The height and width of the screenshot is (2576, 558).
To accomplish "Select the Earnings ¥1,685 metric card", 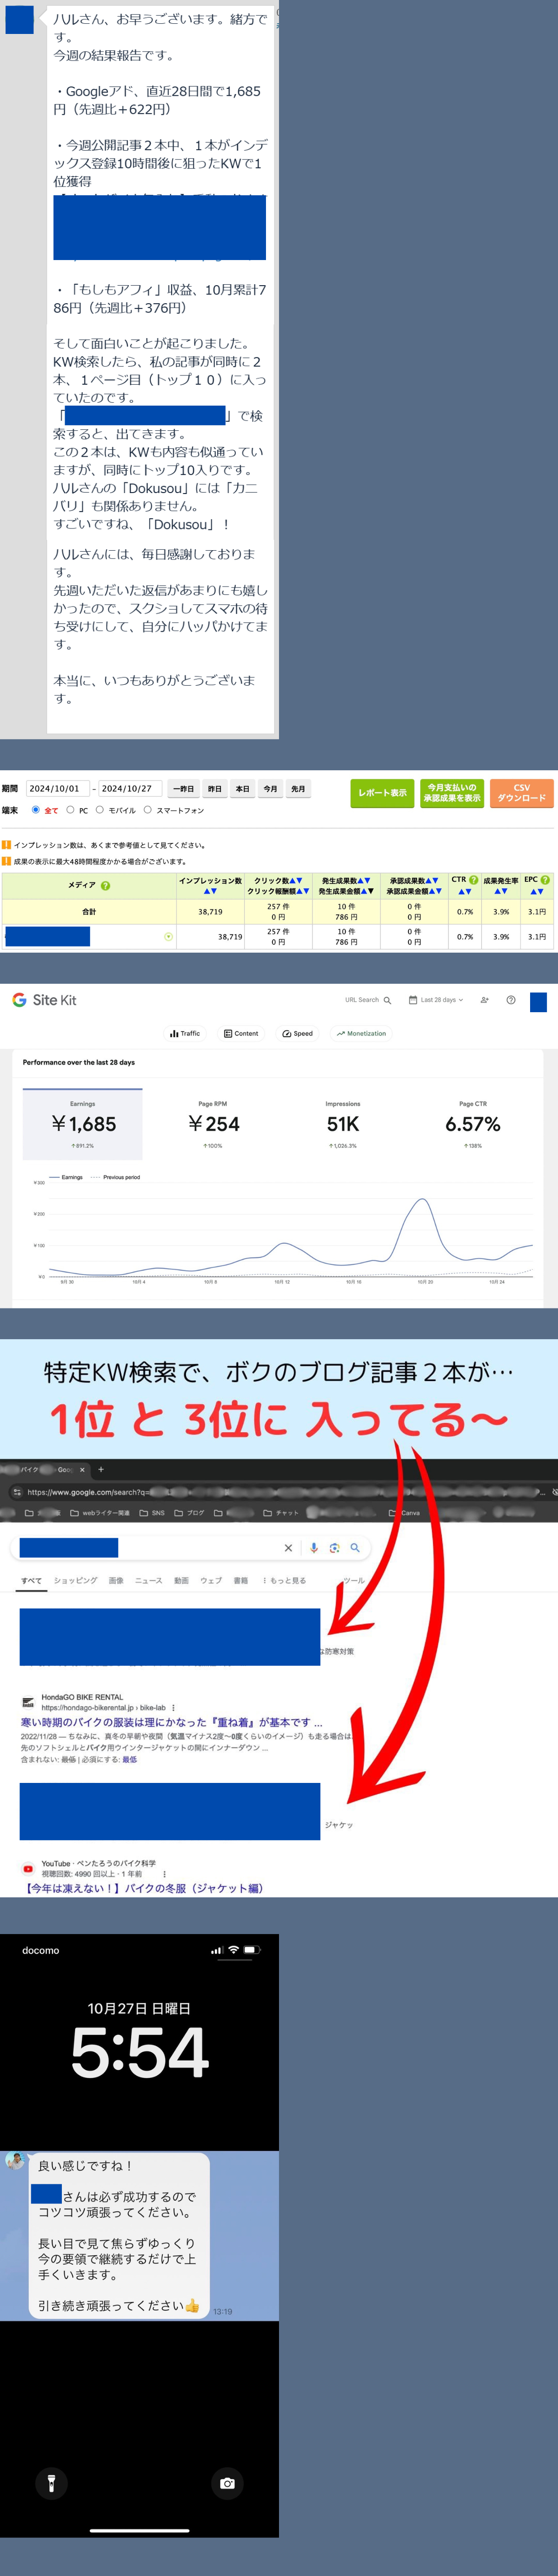I will pyautogui.click(x=83, y=1124).
